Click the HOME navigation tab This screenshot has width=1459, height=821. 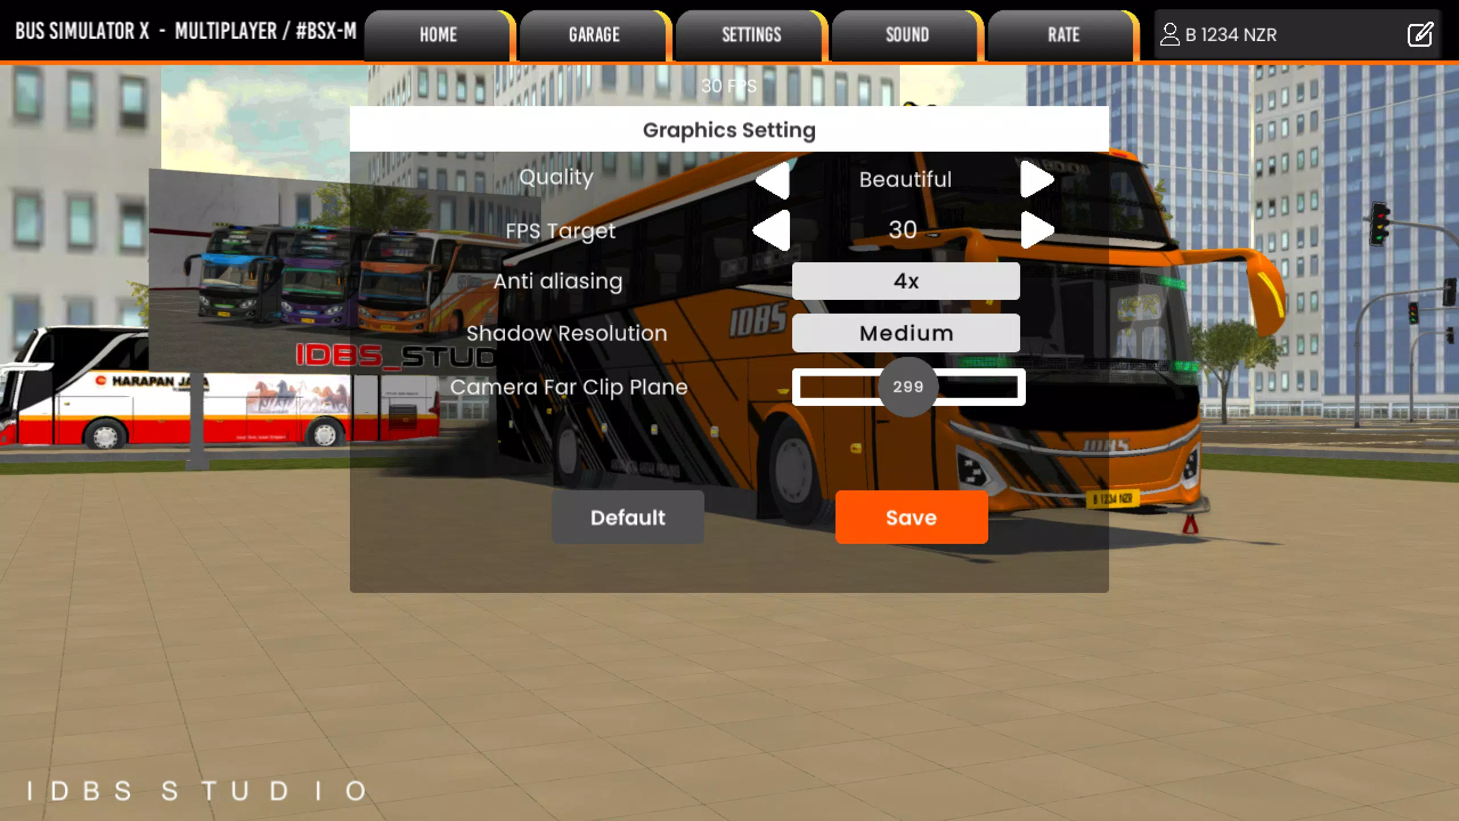click(438, 34)
